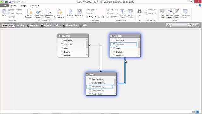Image resolution: width=202 pixels, height=114 pixels.
Task: Sort Z to A
Action: (112, 13)
